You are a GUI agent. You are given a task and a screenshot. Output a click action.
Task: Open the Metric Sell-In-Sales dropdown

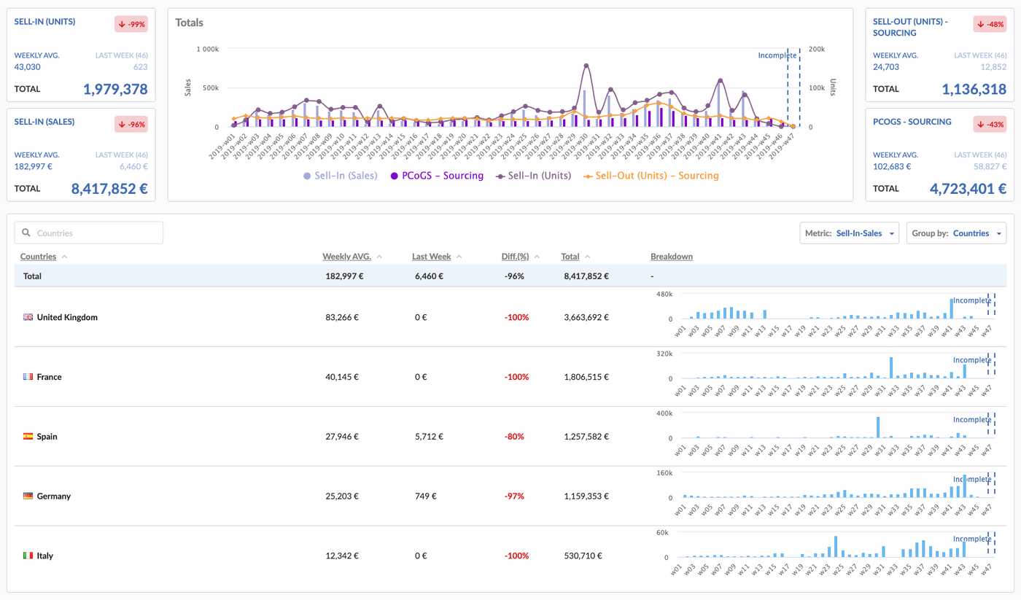pyautogui.click(x=849, y=233)
